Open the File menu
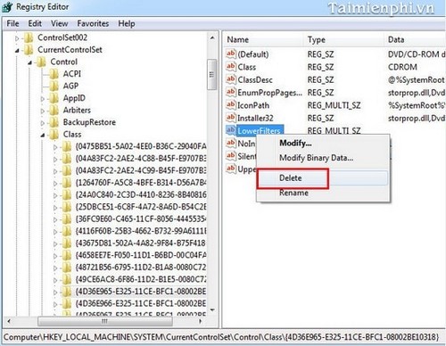Viewport: 446px width, 346px height. [x=12, y=23]
